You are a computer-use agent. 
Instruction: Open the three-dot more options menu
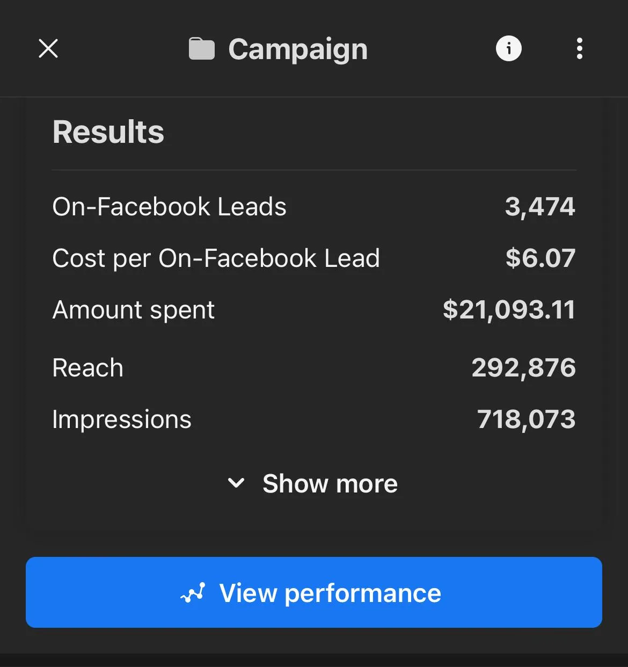tap(579, 48)
